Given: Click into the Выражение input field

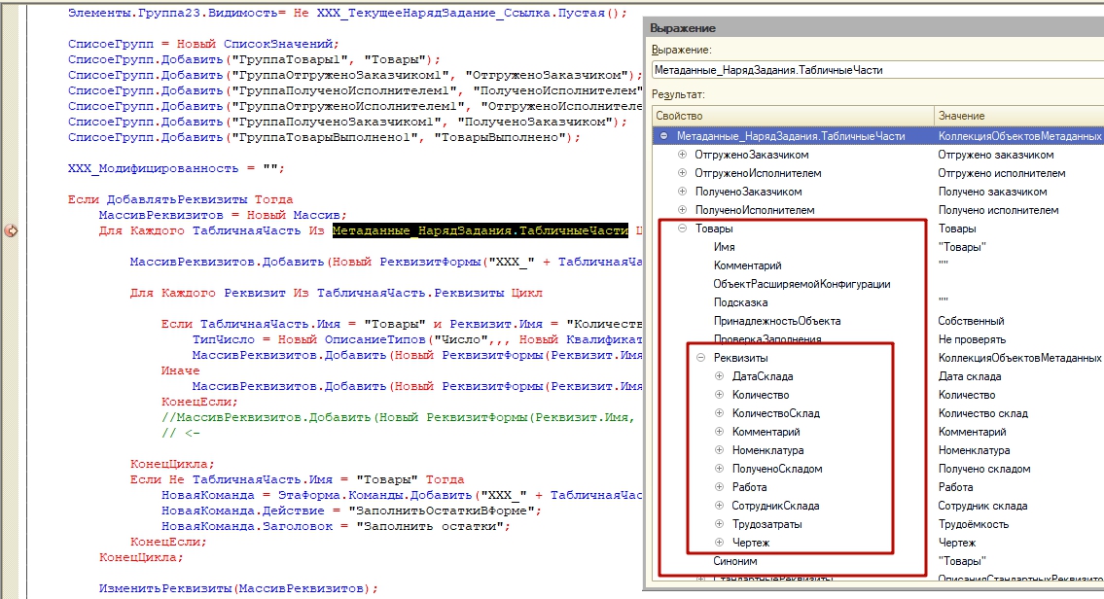Looking at the screenshot, I should pos(875,70).
